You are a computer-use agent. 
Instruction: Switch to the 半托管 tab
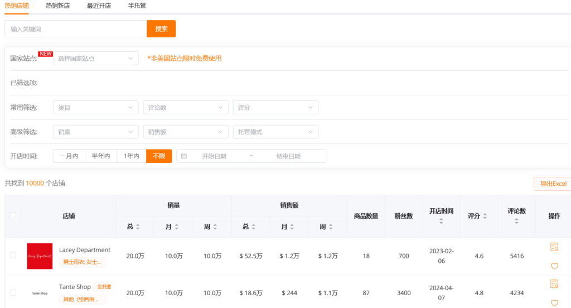point(137,6)
